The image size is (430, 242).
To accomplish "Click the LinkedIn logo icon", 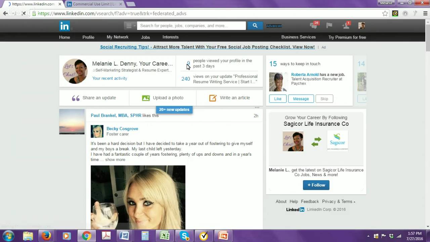I will (64, 26).
